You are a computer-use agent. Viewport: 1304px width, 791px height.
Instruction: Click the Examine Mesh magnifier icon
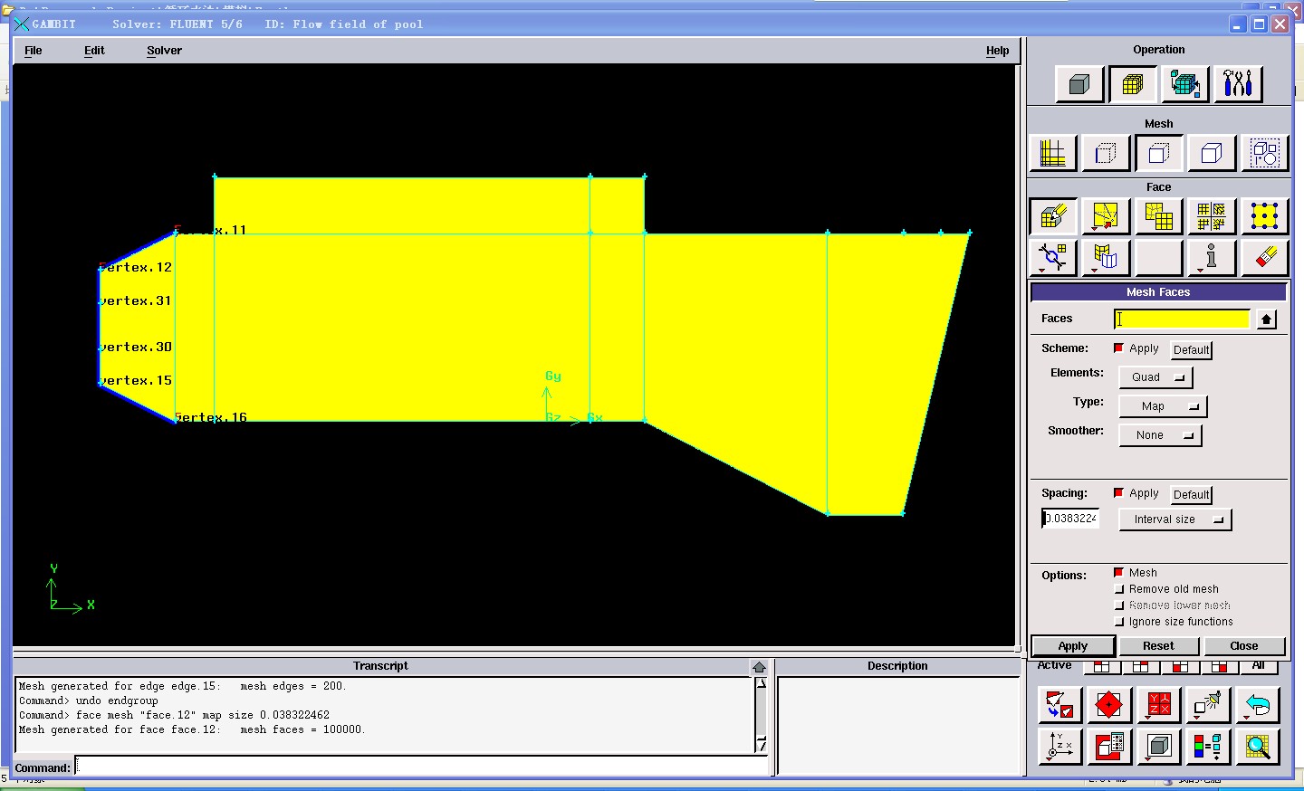click(x=1257, y=747)
